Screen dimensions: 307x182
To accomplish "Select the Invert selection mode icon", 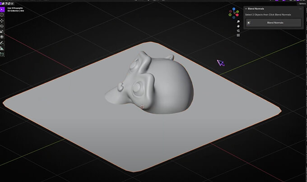I will click(x=9, y=3).
